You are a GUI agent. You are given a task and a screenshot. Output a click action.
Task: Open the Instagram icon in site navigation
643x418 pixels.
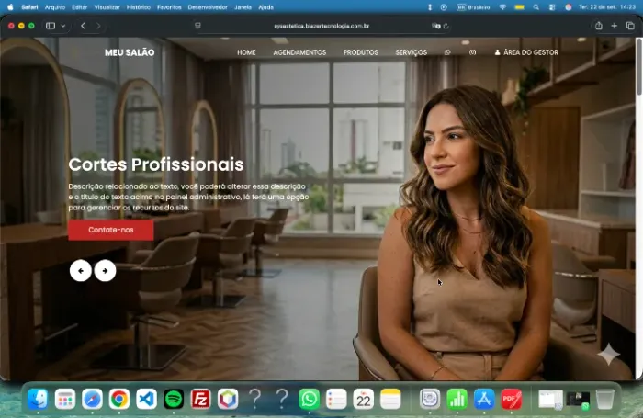click(x=472, y=52)
